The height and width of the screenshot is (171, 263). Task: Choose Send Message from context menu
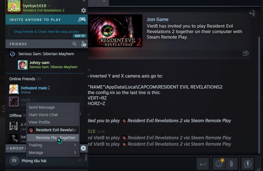(x=53, y=107)
